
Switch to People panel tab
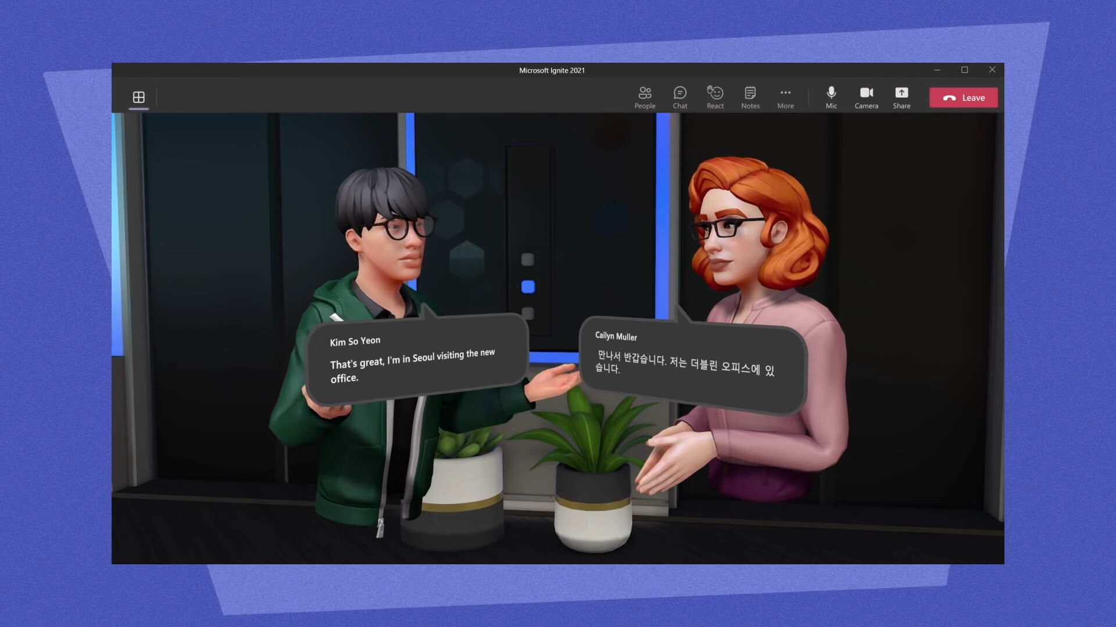coord(645,97)
